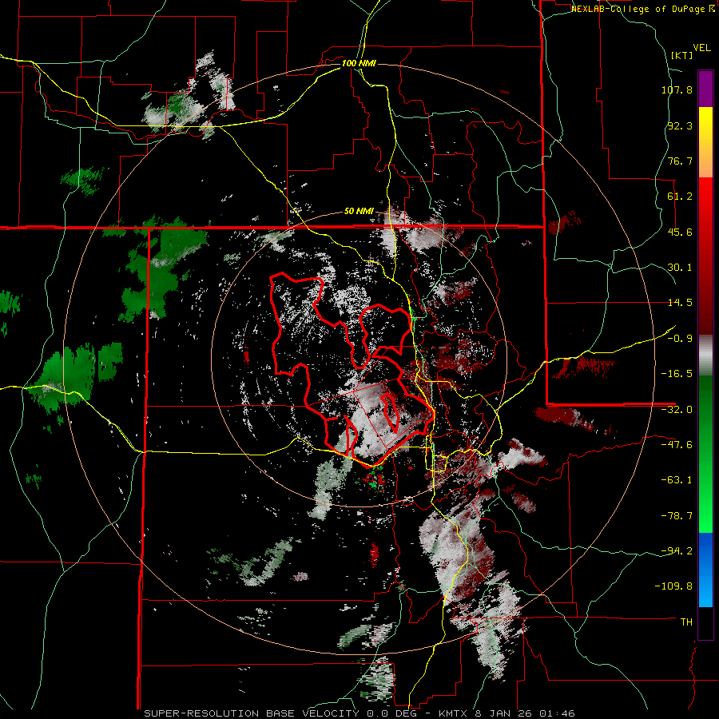Click the [KT] units label
Screen dimensions: 719x719
[682, 55]
